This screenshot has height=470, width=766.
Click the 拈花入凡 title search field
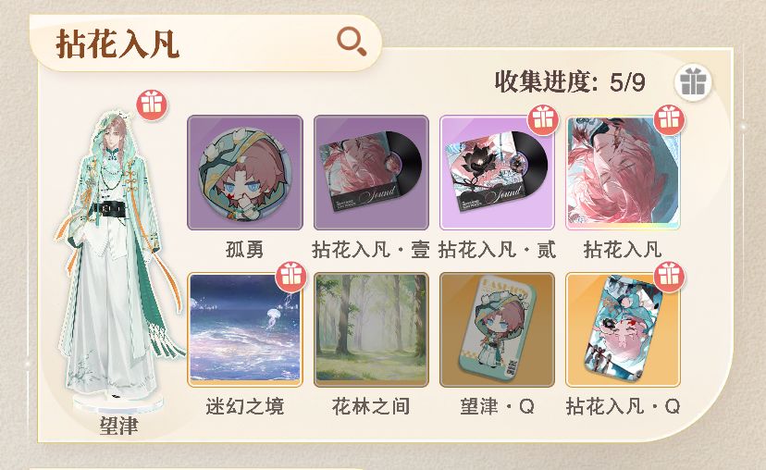click(x=205, y=43)
